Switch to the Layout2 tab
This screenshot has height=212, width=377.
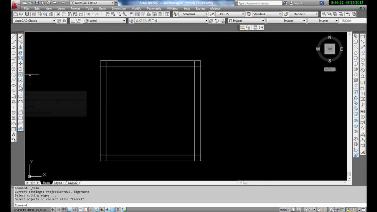coord(72,183)
